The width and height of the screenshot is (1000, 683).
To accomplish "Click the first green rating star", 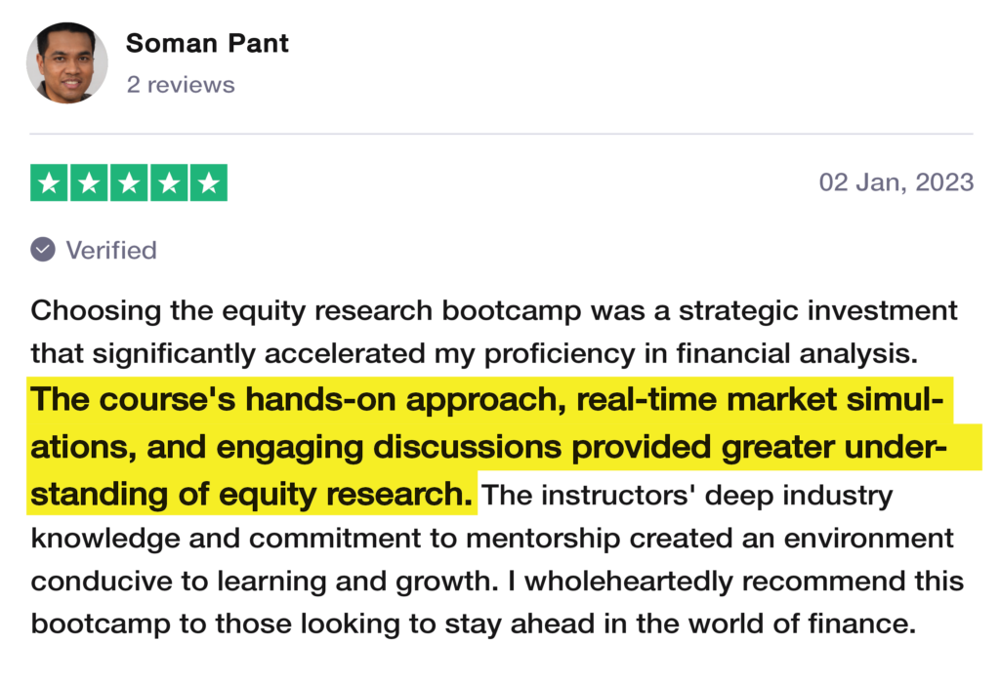I will [x=49, y=183].
